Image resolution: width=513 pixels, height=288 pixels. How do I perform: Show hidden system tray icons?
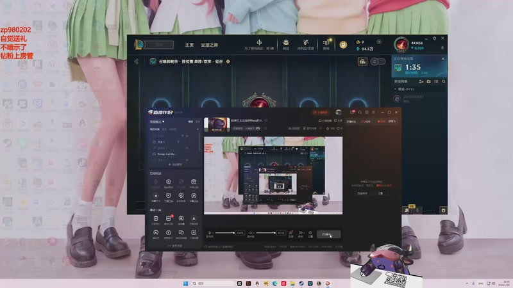point(467,284)
